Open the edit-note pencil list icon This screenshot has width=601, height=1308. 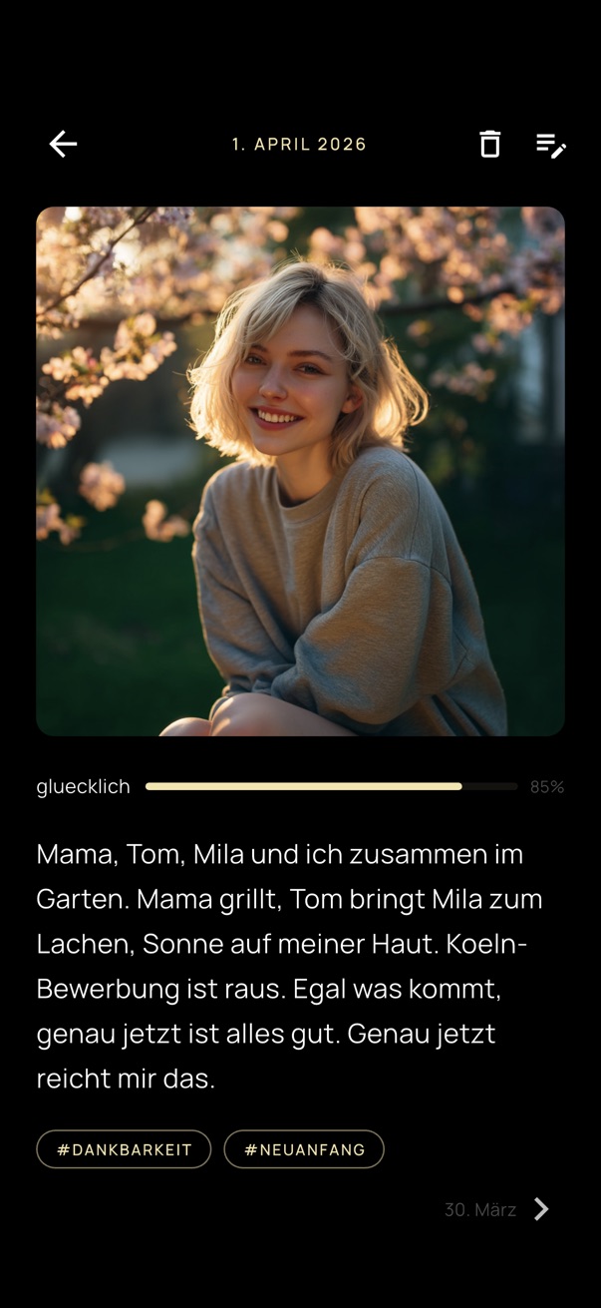point(551,145)
